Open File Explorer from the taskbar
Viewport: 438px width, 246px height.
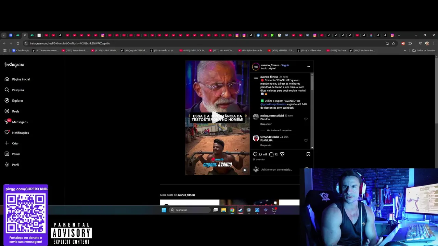pos(223,210)
